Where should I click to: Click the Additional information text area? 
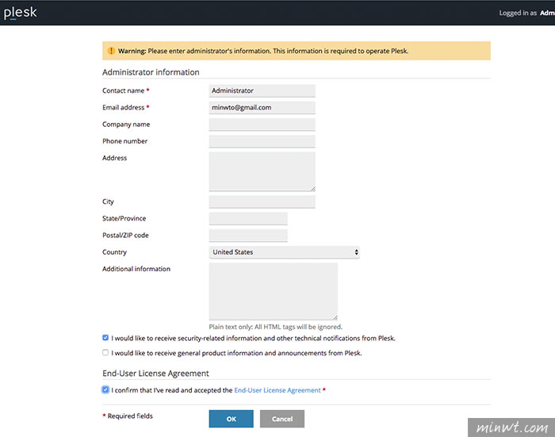274,291
